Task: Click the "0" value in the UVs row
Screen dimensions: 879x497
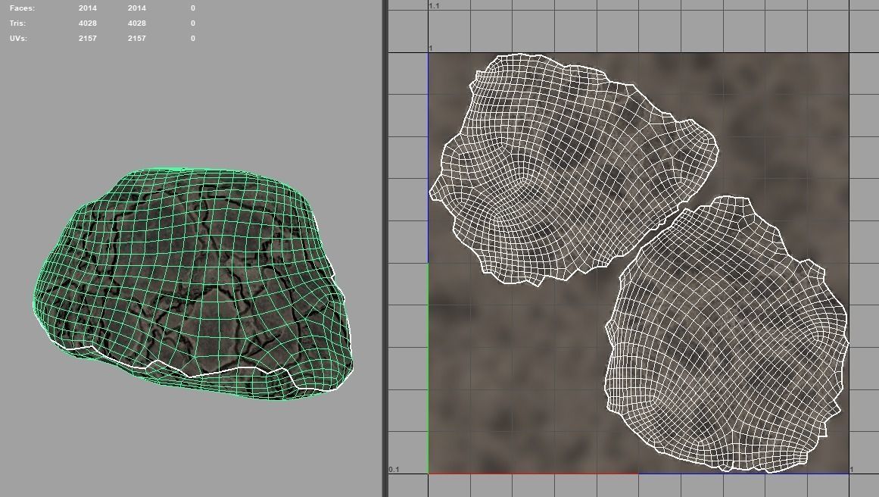Action: (193, 38)
